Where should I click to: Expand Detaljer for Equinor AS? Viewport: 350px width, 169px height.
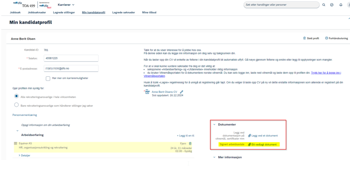pyautogui.click(x=24, y=155)
